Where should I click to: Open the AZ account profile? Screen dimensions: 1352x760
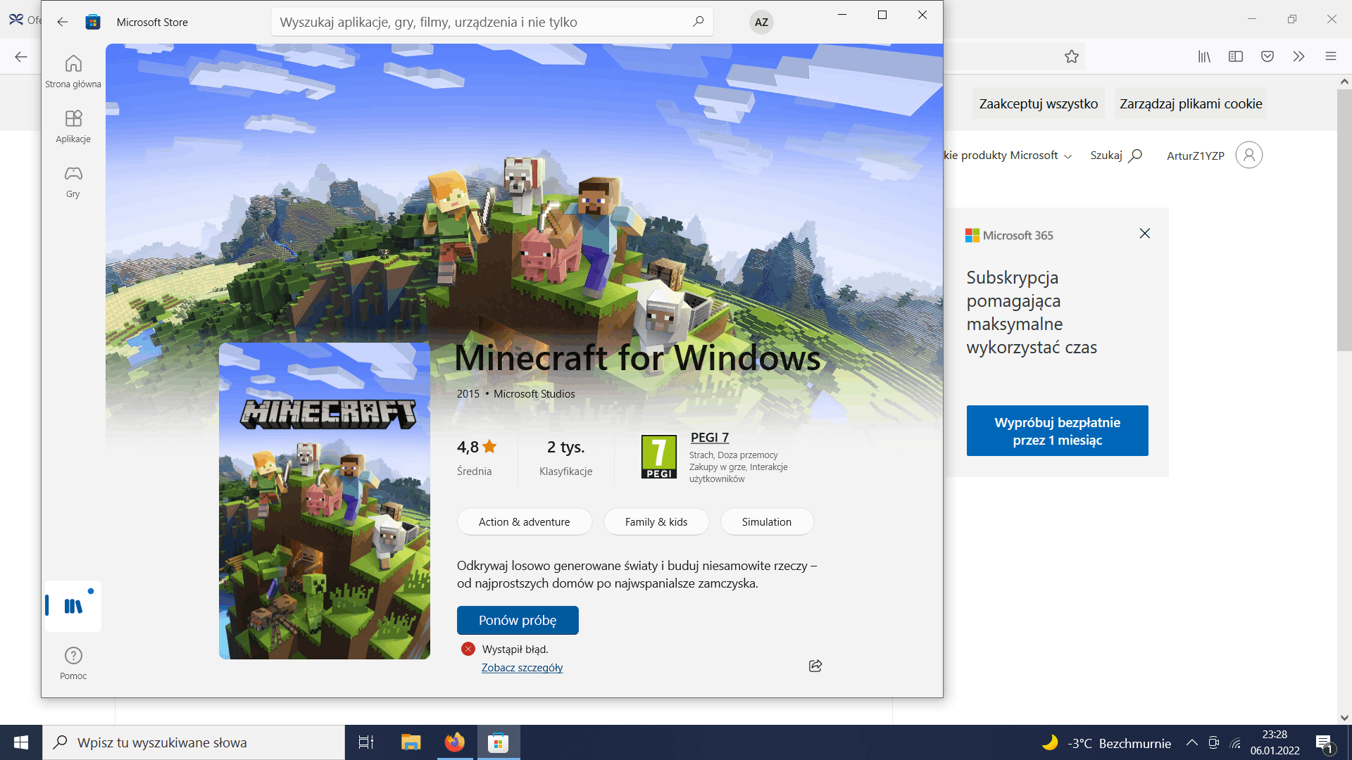pos(761,22)
